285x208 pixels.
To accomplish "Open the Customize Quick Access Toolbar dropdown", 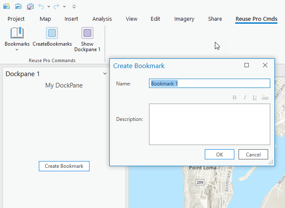I will [x=74, y=7].
